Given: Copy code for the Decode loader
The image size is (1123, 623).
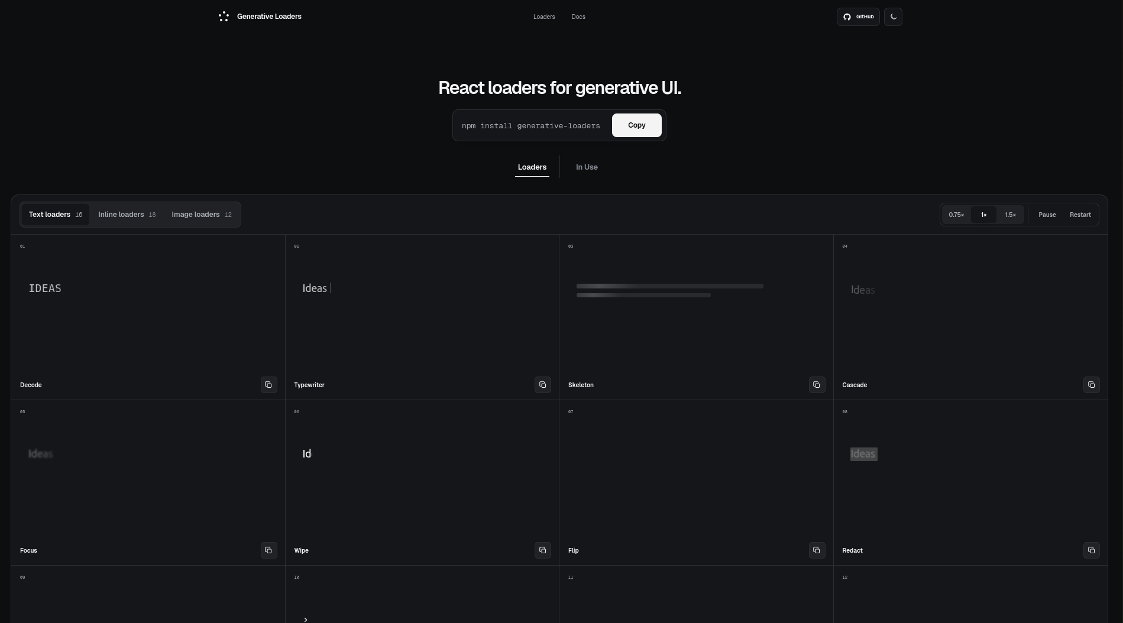Looking at the screenshot, I should (x=268, y=385).
